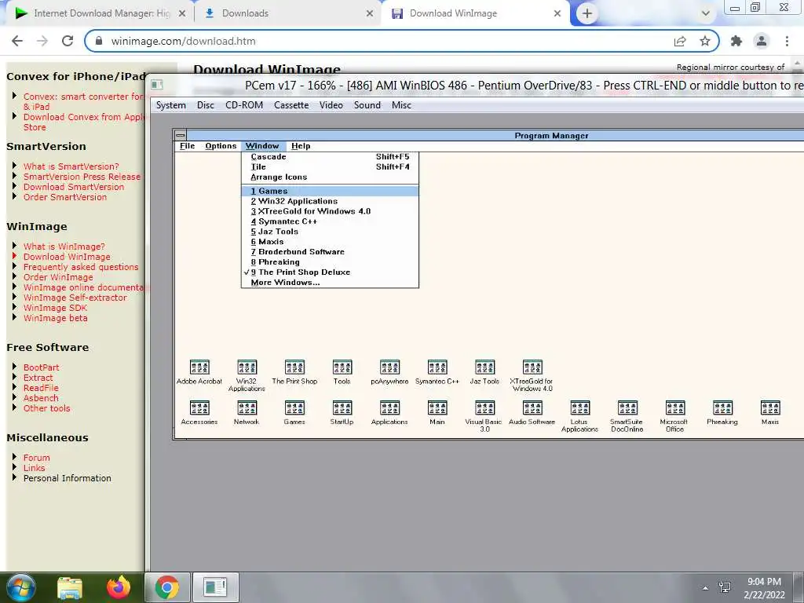804x603 pixels.
Task: Open the Main group icon
Action: 437,407
